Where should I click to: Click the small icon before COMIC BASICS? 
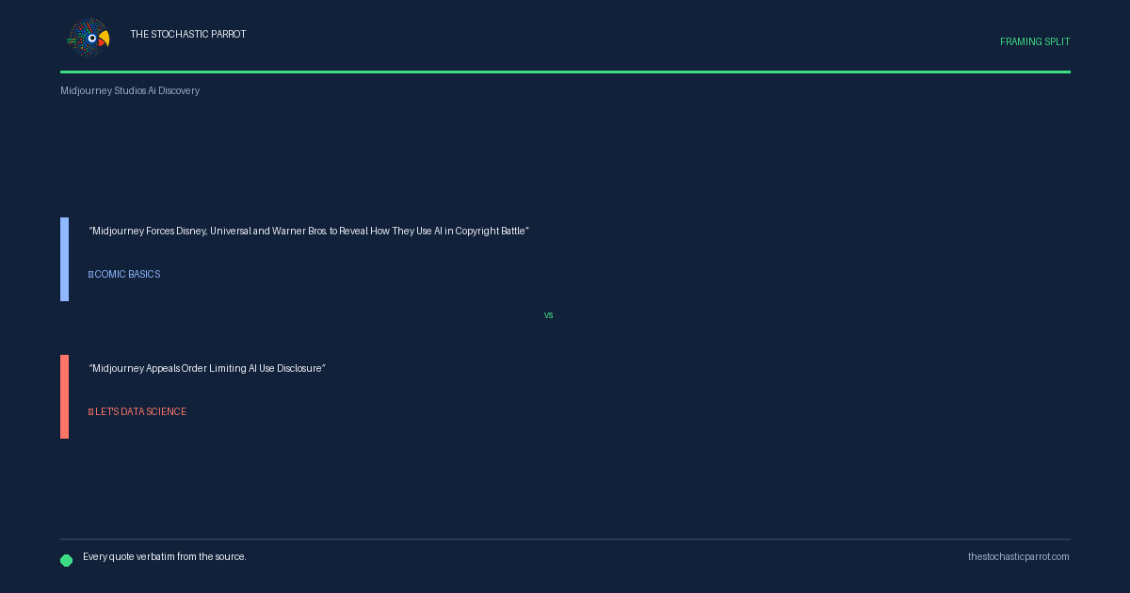point(90,275)
